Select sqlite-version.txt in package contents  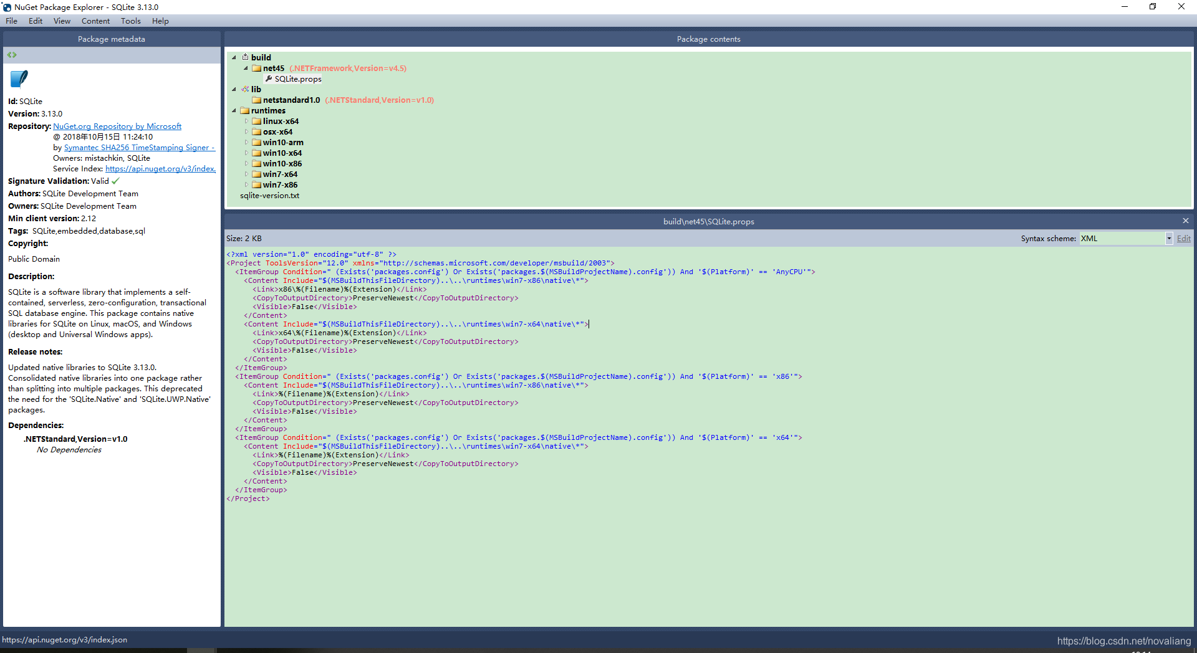tap(269, 195)
